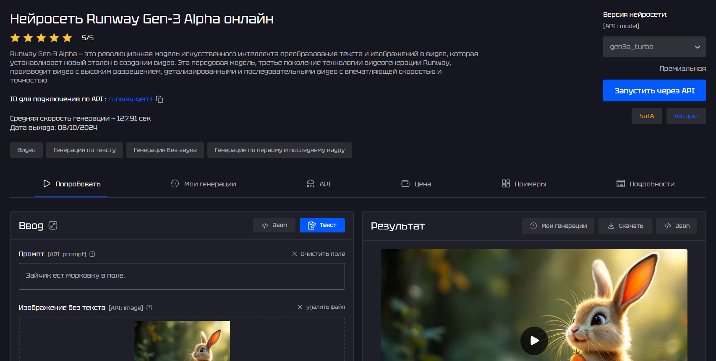The image size is (716, 361).
Task: Switch to the Цена tab
Action: tap(416, 184)
